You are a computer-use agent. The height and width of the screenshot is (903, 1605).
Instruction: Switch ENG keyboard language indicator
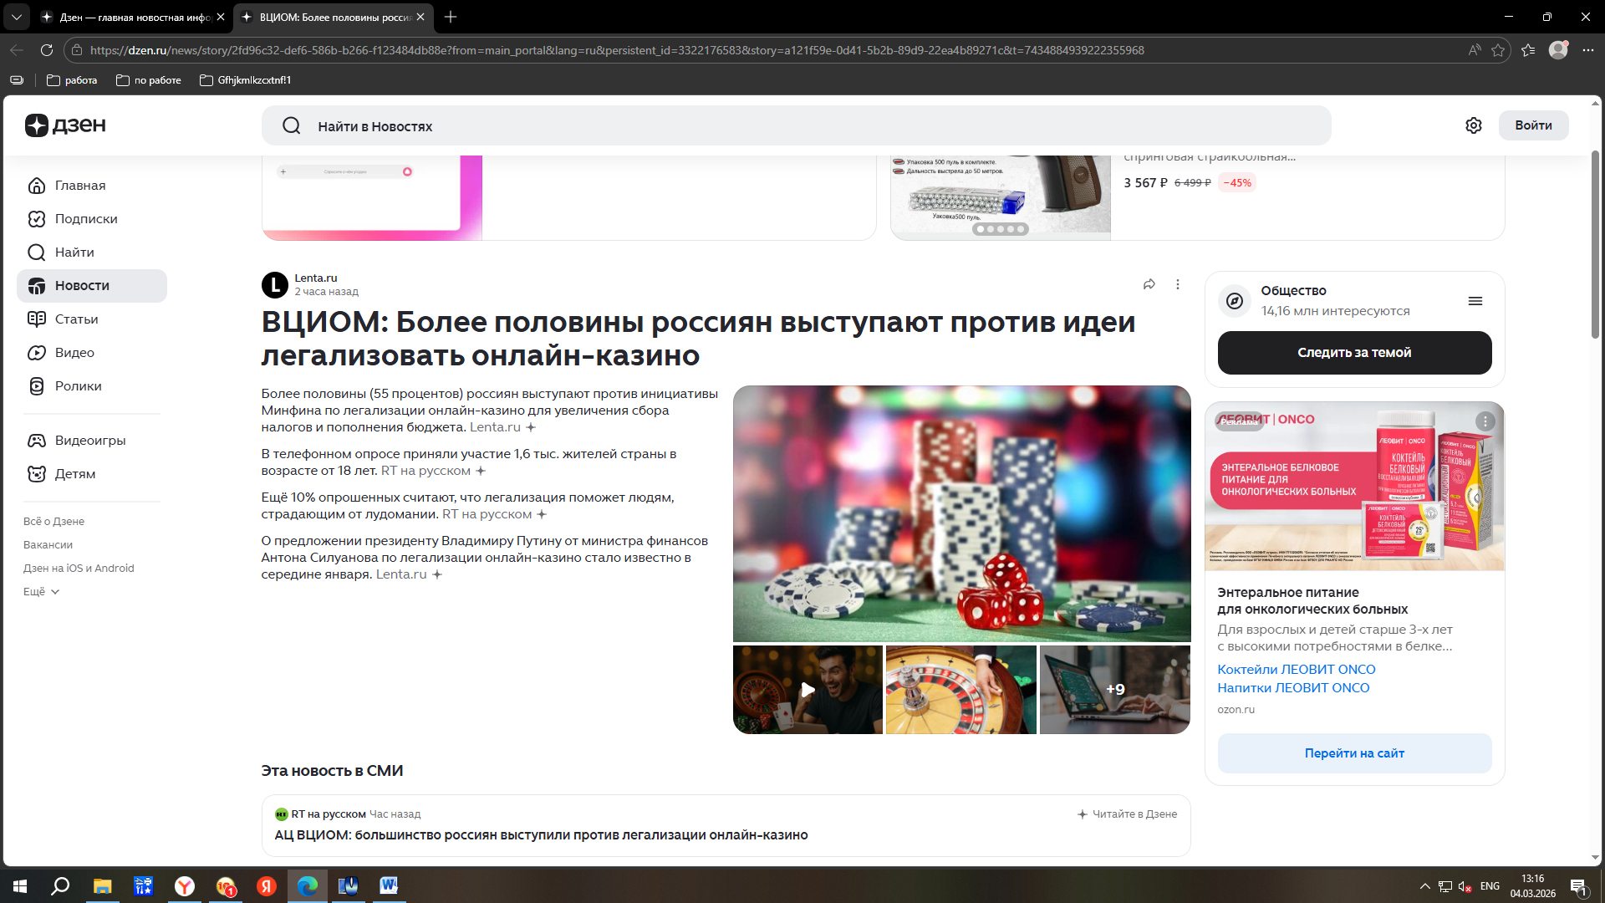pos(1490,886)
